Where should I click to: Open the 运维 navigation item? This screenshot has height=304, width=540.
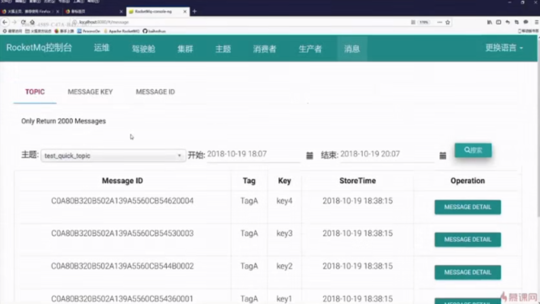click(x=102, y=48)
